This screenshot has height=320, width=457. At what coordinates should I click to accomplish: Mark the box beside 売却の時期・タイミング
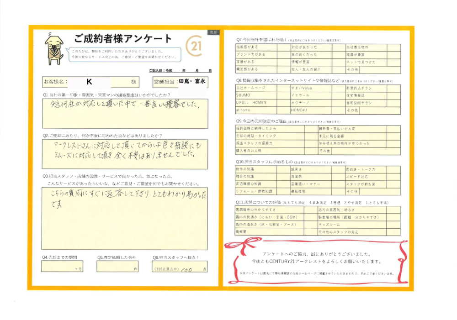click(x=310, y=136)
